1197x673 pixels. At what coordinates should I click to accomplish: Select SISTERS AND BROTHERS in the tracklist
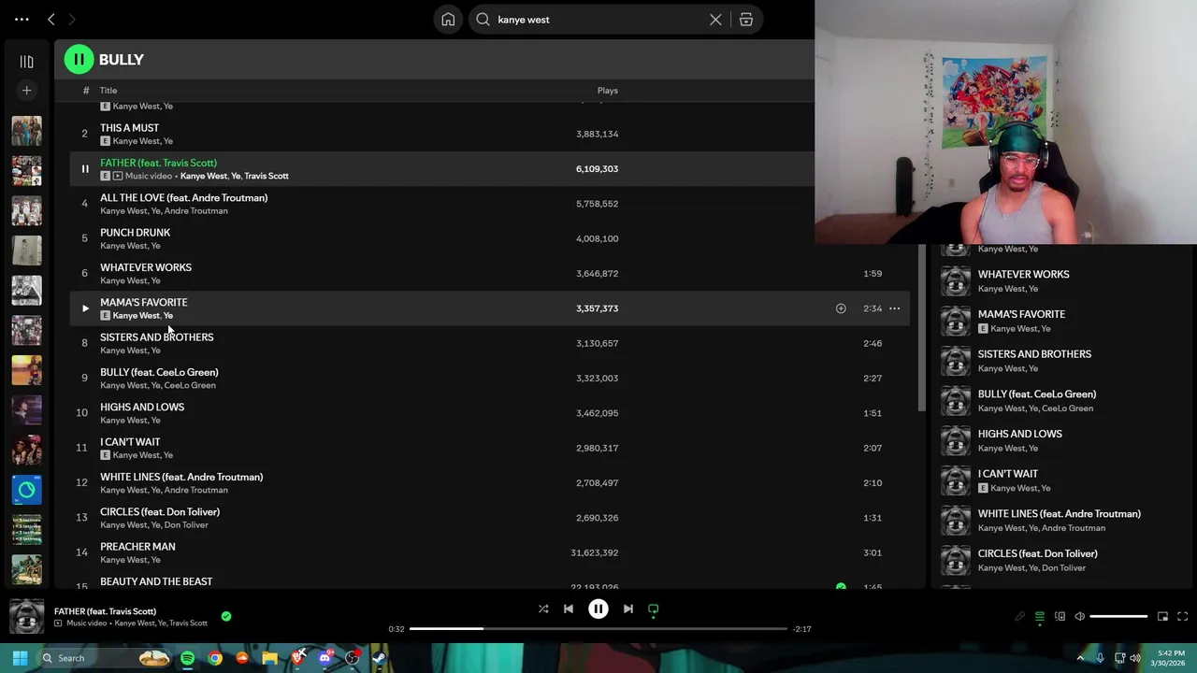(156, 337)
